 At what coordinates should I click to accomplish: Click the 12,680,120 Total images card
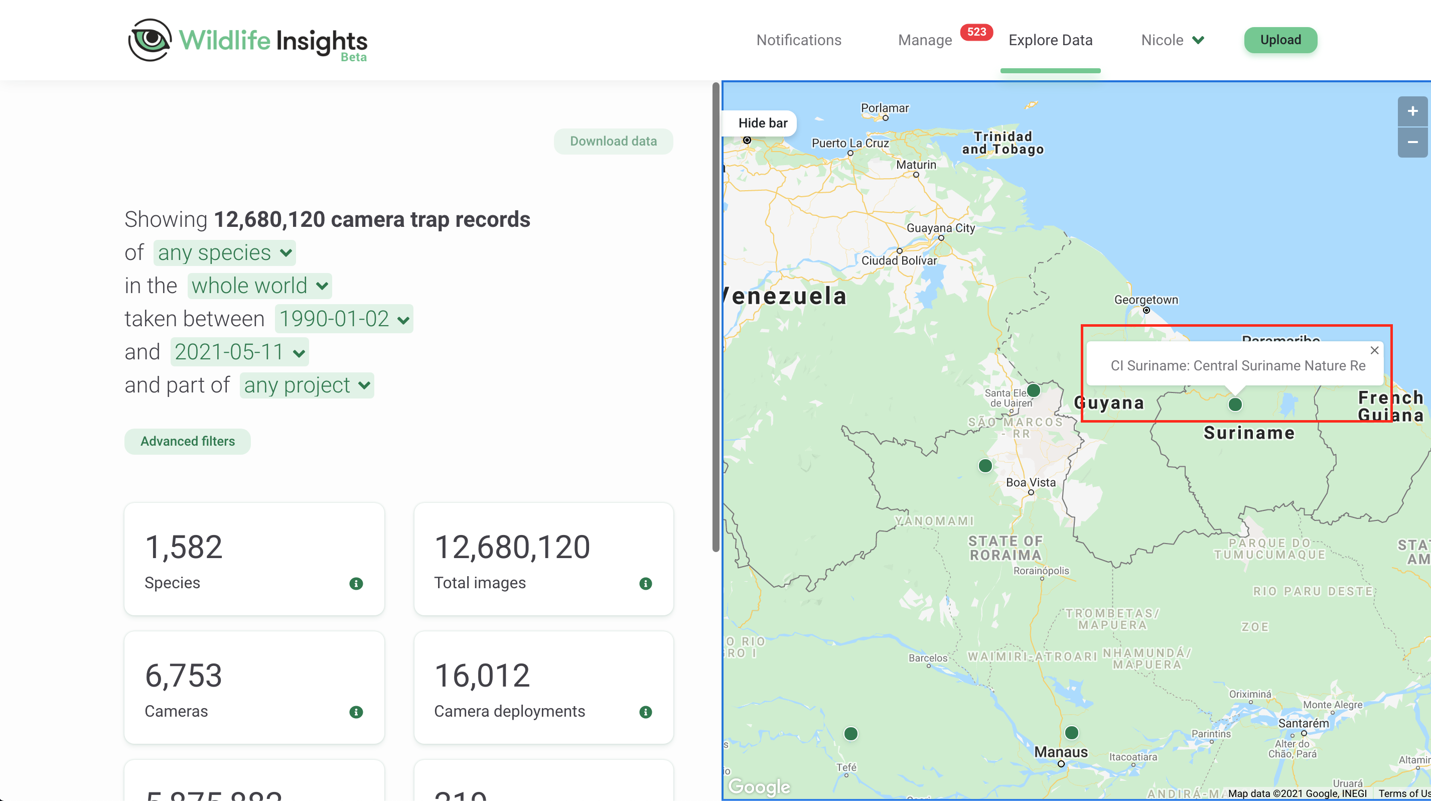click(544, 560)
